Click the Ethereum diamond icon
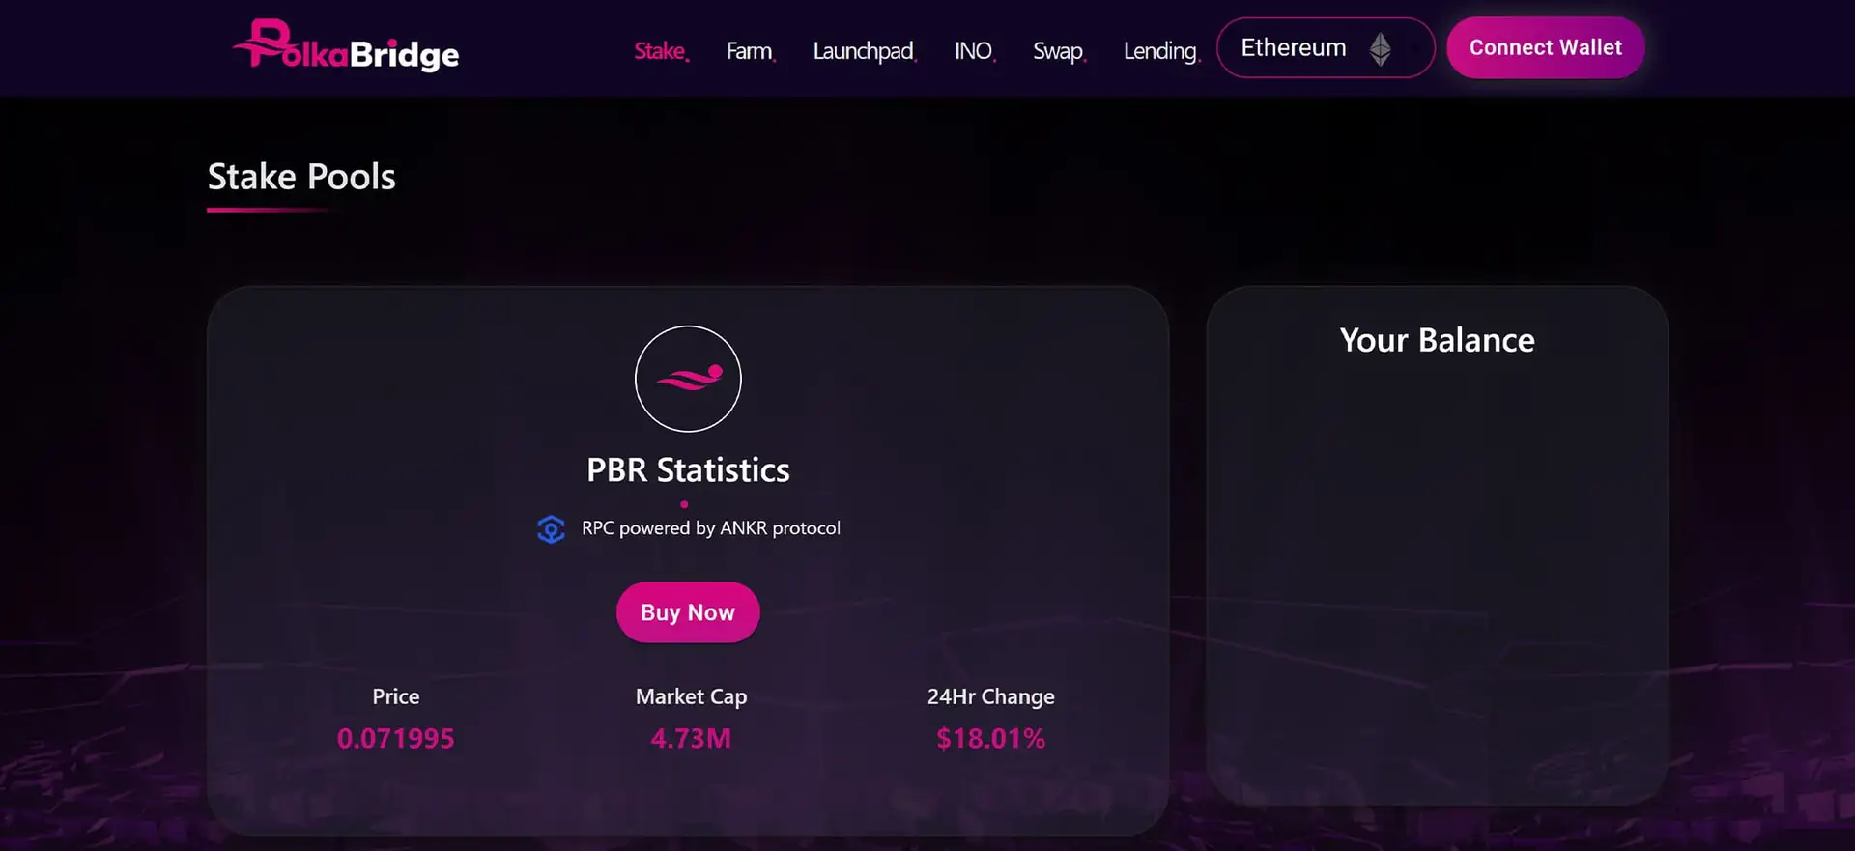The width and height of the screenshot is (1855, 851). [1380, 48]
